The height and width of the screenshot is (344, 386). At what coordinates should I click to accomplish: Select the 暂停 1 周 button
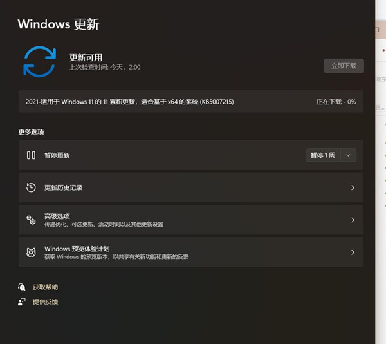click(323, 155)
